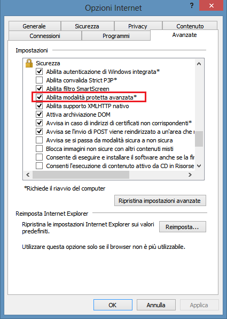Click Ripristina impostazioni avanzate button
The image size is (227, 319).
click(160, 201)
